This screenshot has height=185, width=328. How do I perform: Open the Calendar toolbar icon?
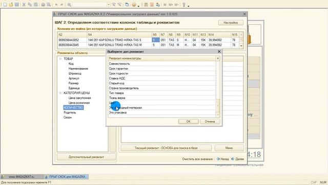152,5
